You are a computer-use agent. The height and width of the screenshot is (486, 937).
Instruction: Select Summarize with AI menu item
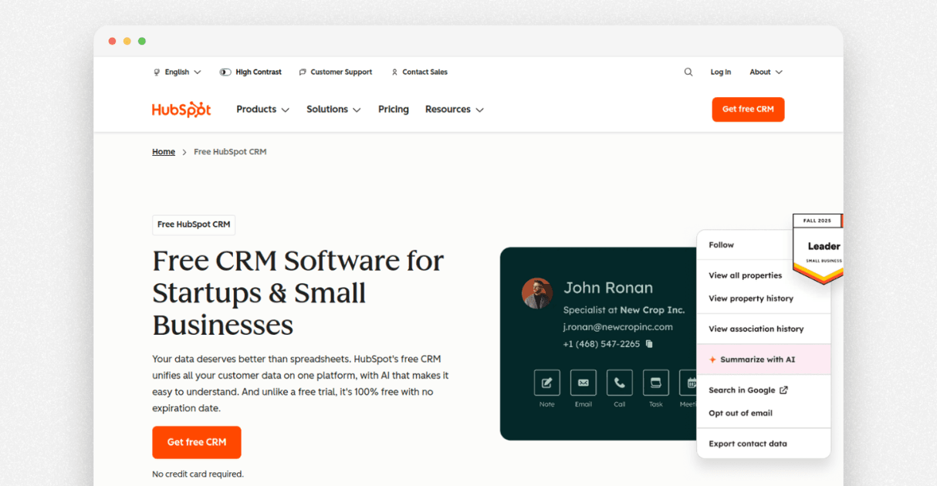click(757, 359)
